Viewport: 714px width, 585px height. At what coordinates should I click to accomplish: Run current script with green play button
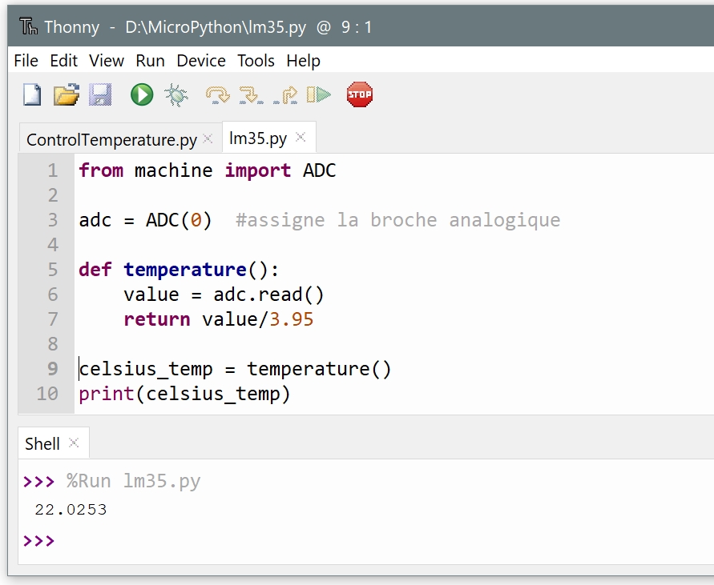[x=142, y=95]
